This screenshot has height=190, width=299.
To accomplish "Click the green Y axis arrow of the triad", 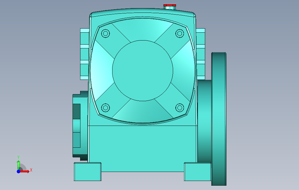I will pos(18,165).
